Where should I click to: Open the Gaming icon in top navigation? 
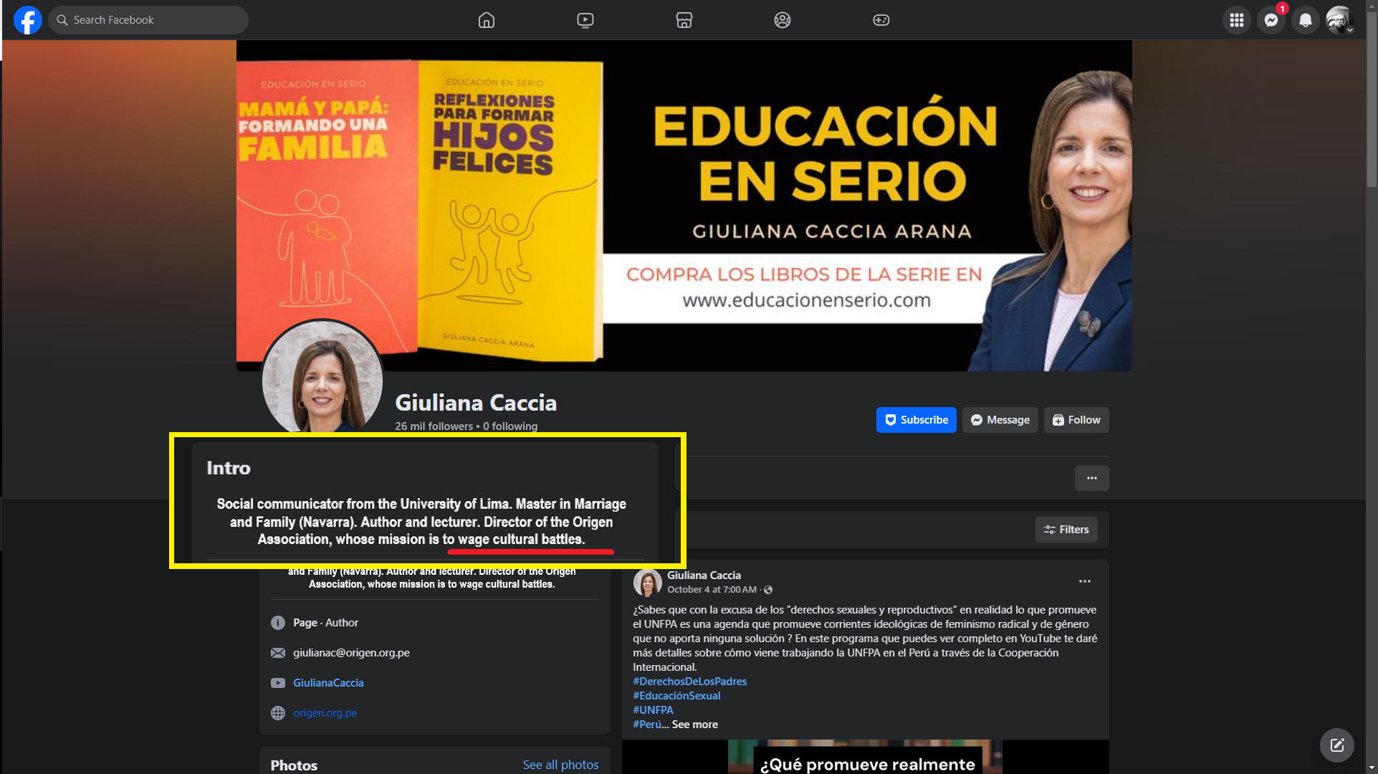coord(881,20)
